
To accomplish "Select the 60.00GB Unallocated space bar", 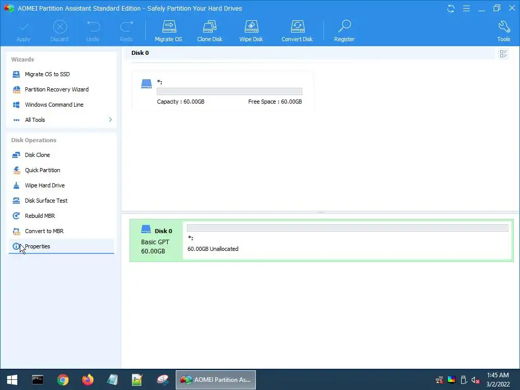I will click(347, 228).
